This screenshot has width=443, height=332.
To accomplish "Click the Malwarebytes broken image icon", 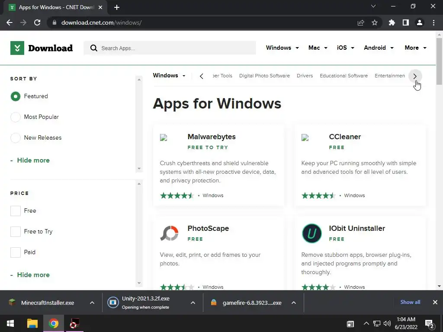I will (164, 138).
